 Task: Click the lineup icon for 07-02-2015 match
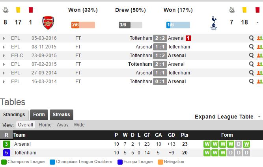[x=259, y=64]
